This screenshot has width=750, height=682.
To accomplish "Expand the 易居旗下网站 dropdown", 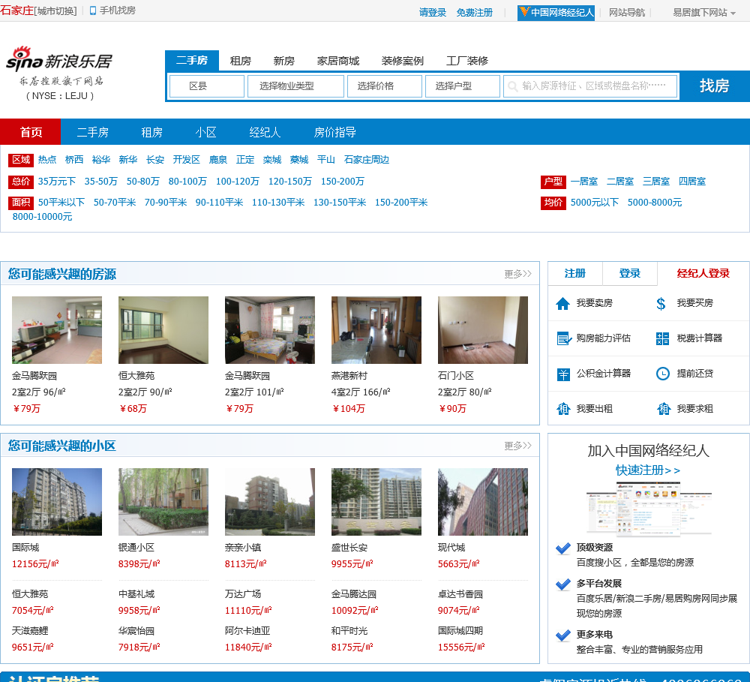I will [704, 13].
